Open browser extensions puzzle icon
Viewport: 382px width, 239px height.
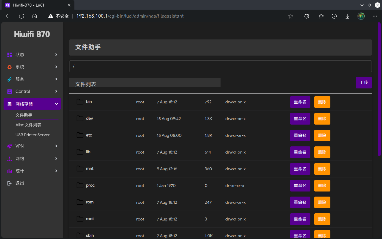306,16
